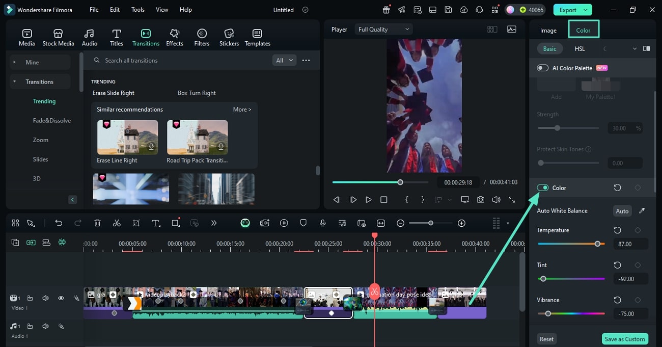The image size is (662, 347).
Task: Expand more timeline tools chevrons
Action: click(x=213, y=223)
